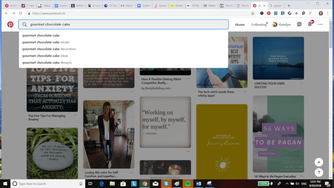334x188 pixels.
Task: Open 'by Bodybuilding.com' source link
Action: click(x=156, y=88)
